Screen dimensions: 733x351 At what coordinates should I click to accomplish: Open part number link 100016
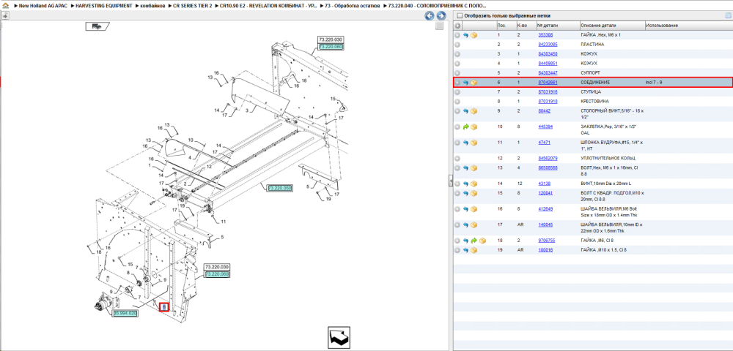coord(545,250)
